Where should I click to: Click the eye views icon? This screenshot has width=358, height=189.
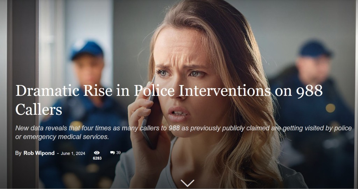tap(97, 153)
